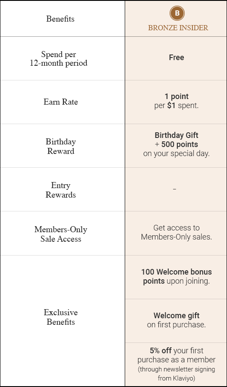Select the 5% off your first purchase text
The width and height of the screenshot is (227, 387).
[176, 355]
